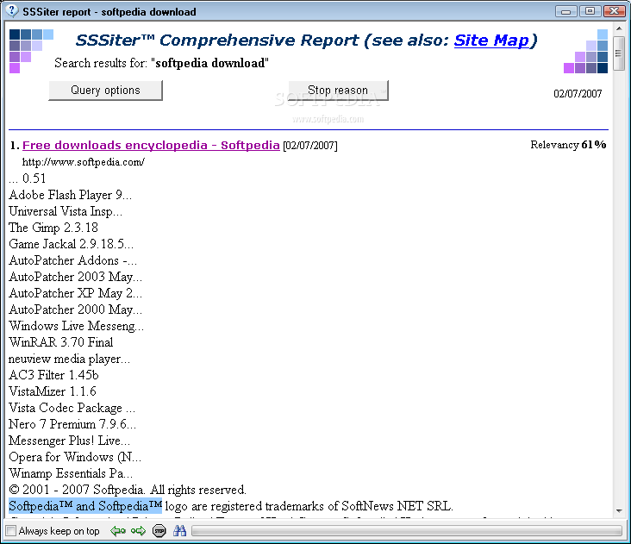Click Winamp Essentials Pa... text
The height and width of the screenshot is (544, 631).
[71, 473]
